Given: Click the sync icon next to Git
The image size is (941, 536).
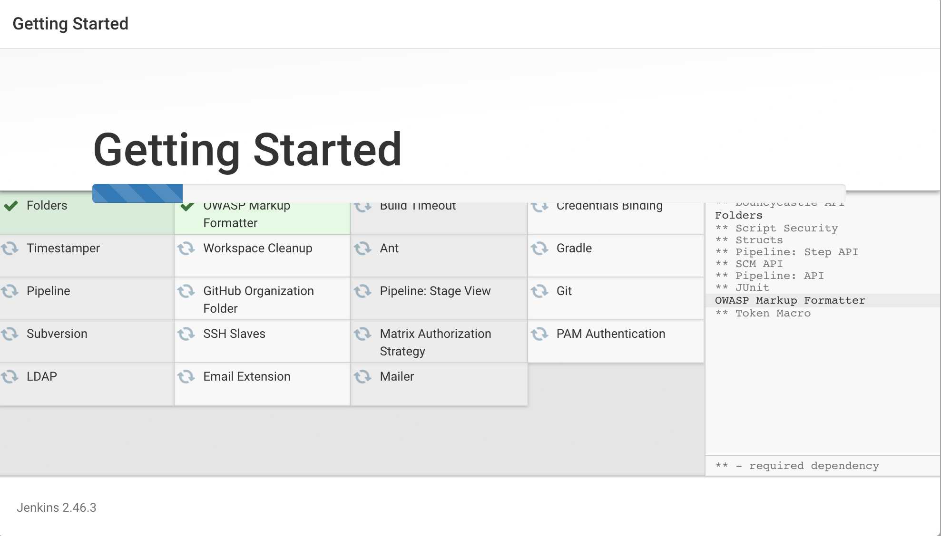Looking at the screenshot, I should [x=539, y=291].
